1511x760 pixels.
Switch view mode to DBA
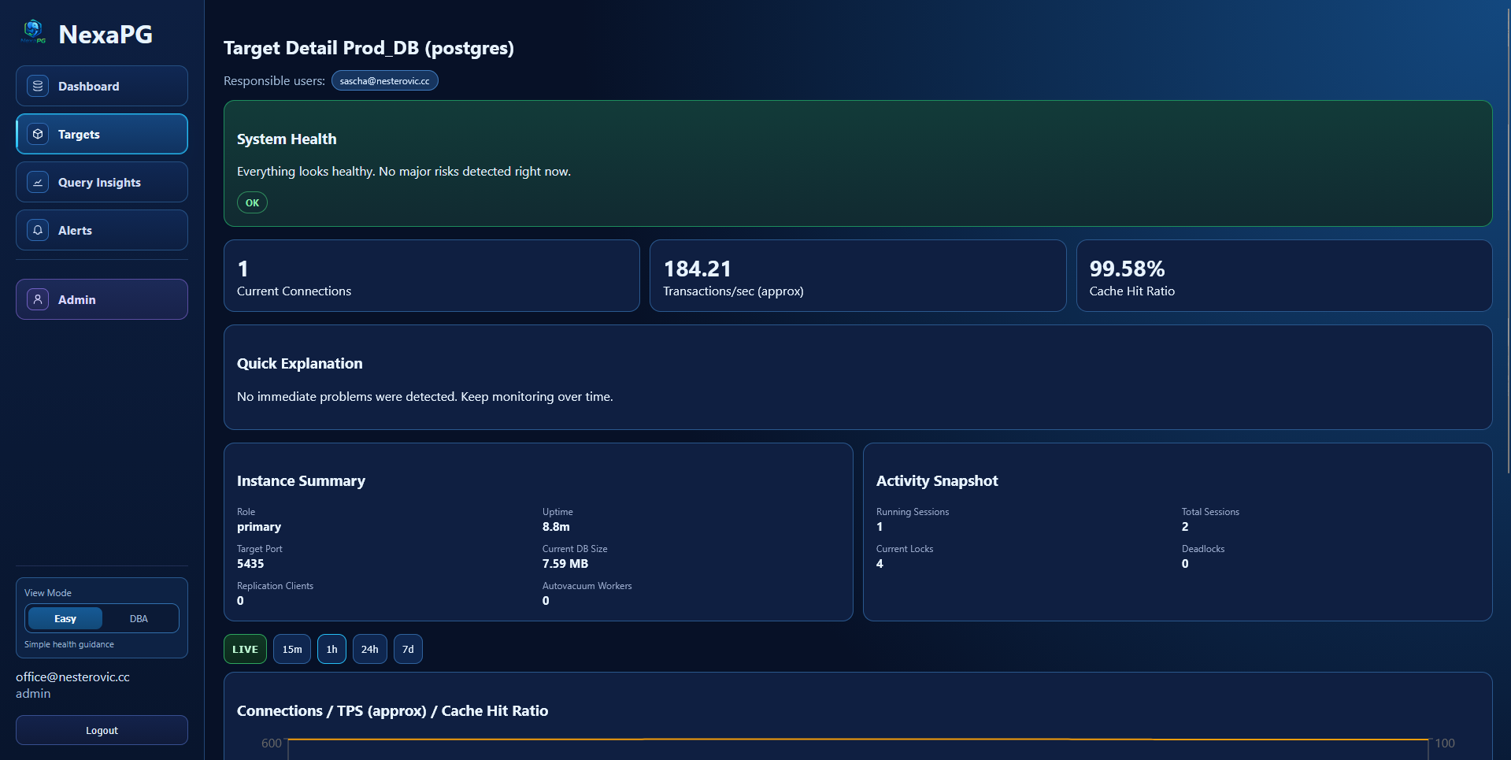coord(139,619)
